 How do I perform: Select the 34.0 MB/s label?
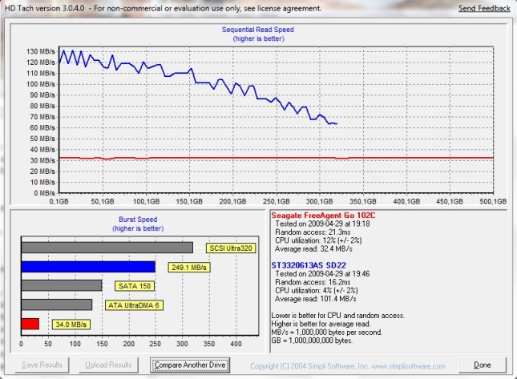point(70,325)
